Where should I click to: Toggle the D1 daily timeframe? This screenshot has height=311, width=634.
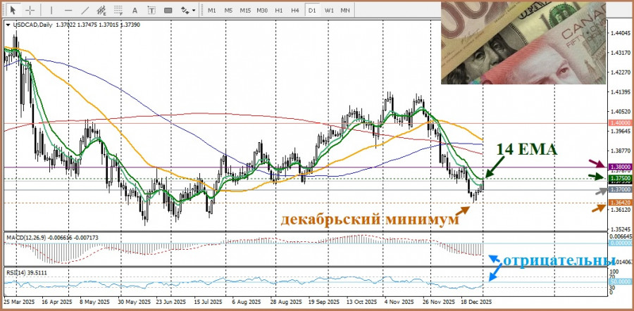[312, 11]
